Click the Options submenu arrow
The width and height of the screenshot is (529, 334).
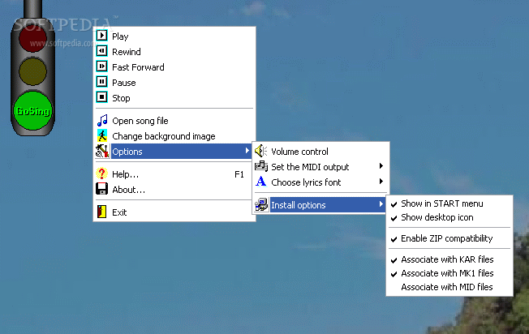[247, 151]
